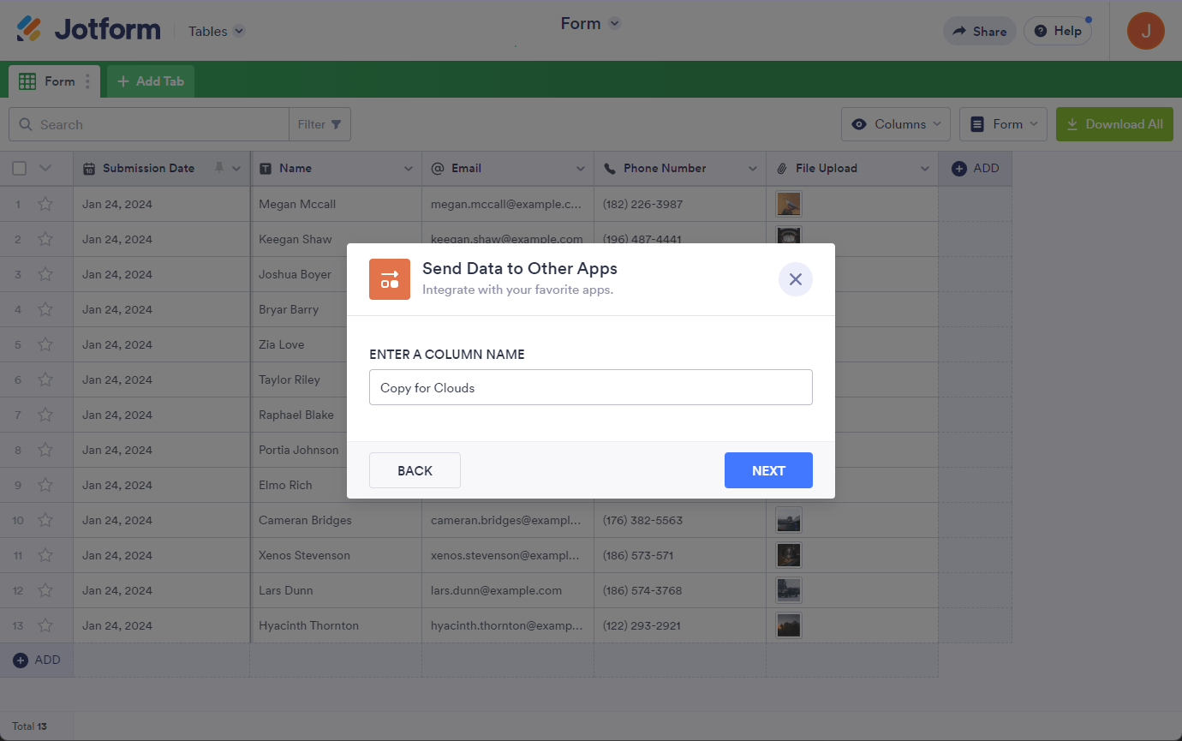Toggle the select-all rows checkbox
The image size is (1182, 741).
click(x=19, y=169)
